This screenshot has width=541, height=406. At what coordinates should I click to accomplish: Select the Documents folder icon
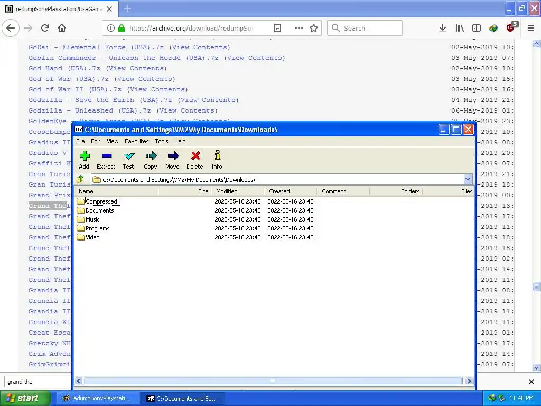pos(81,210)
